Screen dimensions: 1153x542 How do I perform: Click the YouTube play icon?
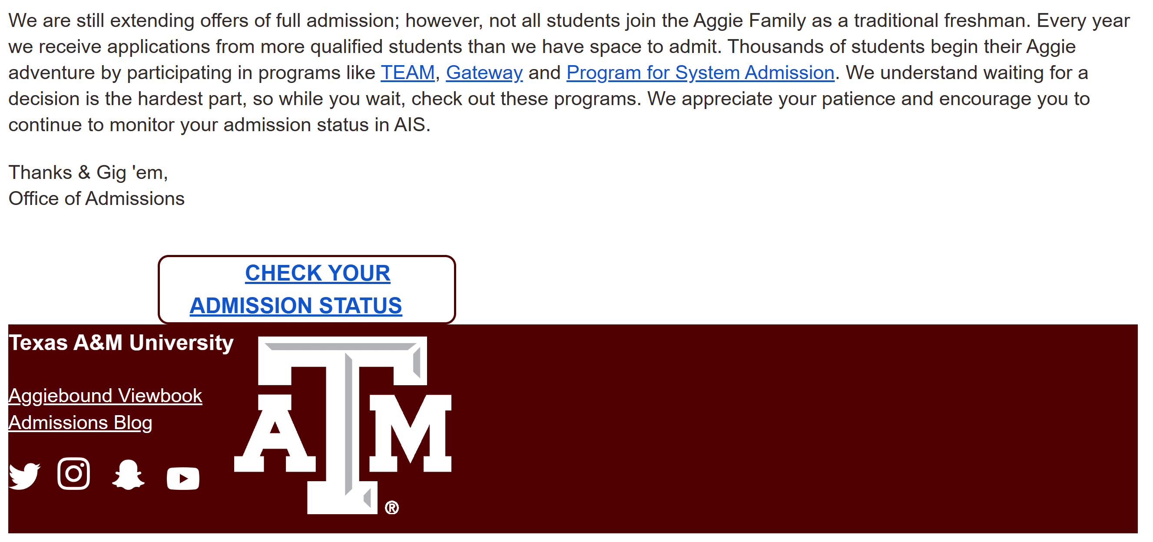point(182,479)
